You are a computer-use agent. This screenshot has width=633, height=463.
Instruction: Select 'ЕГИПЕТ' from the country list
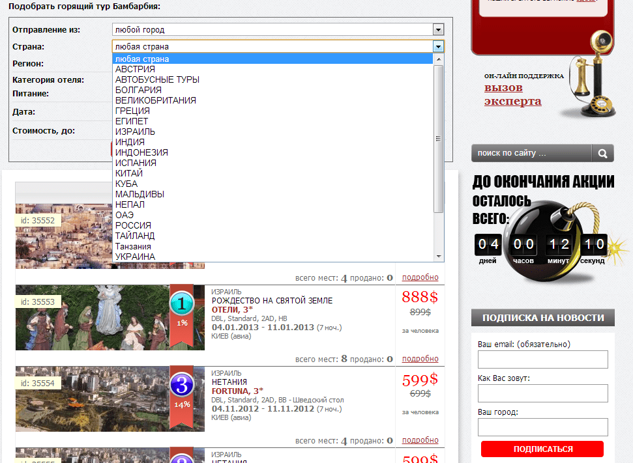272,121
